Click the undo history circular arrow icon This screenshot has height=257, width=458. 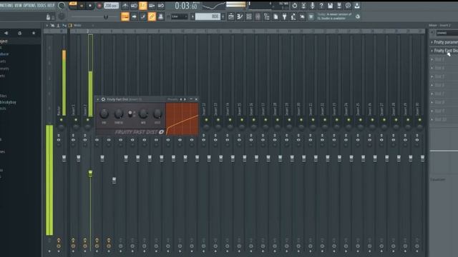click(294, 6)
